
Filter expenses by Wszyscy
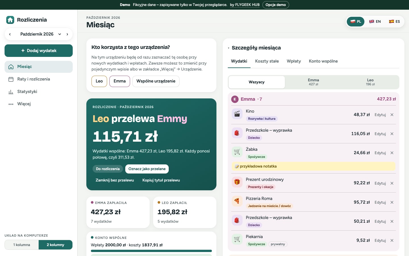257,82
